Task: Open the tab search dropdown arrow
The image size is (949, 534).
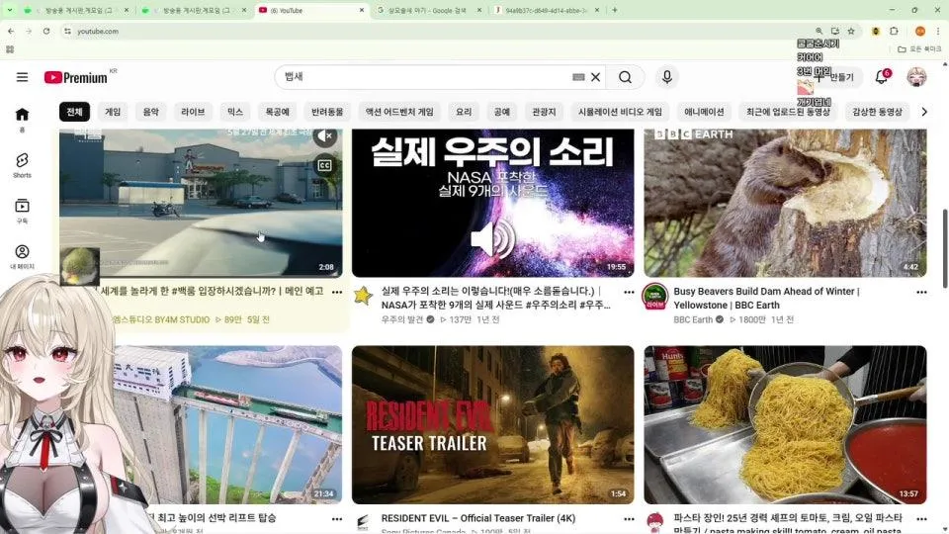Action: tap(9, 10)
